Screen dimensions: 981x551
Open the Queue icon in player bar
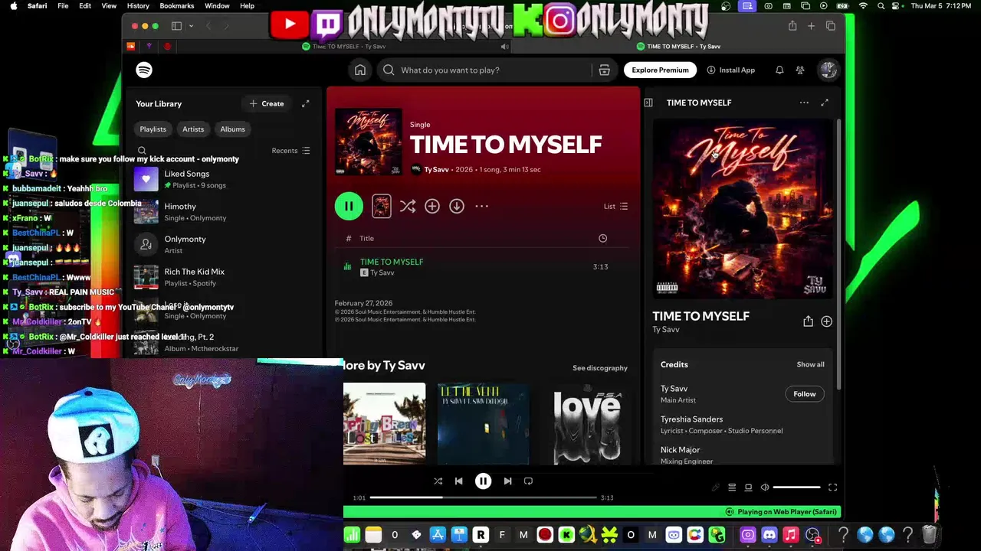pos(732,487)
